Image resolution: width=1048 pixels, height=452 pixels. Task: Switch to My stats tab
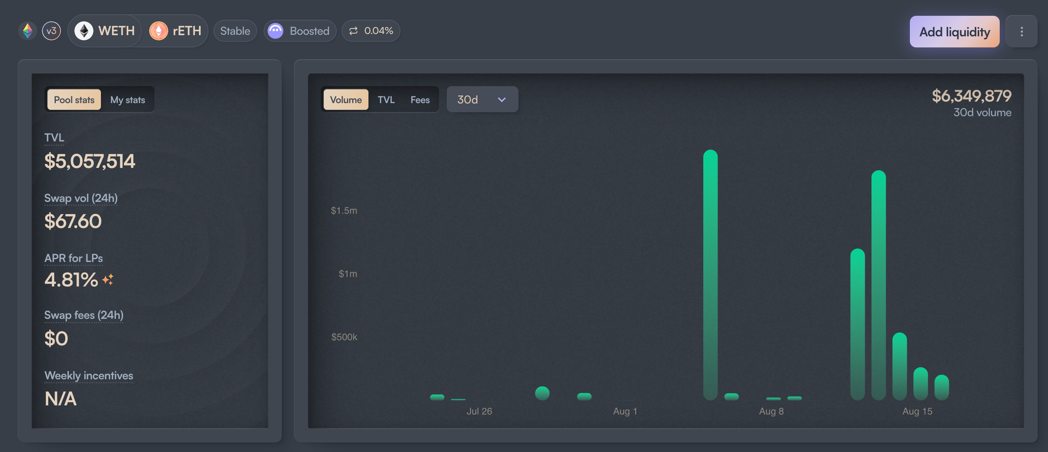coord(127,100)
